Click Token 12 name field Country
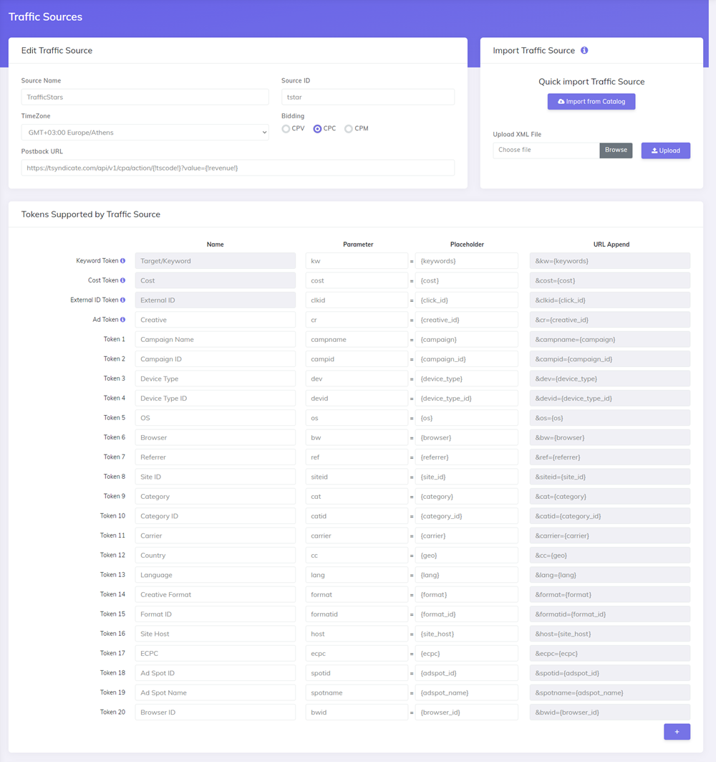This screenshot has height=762, width=716. click(215, 555)
